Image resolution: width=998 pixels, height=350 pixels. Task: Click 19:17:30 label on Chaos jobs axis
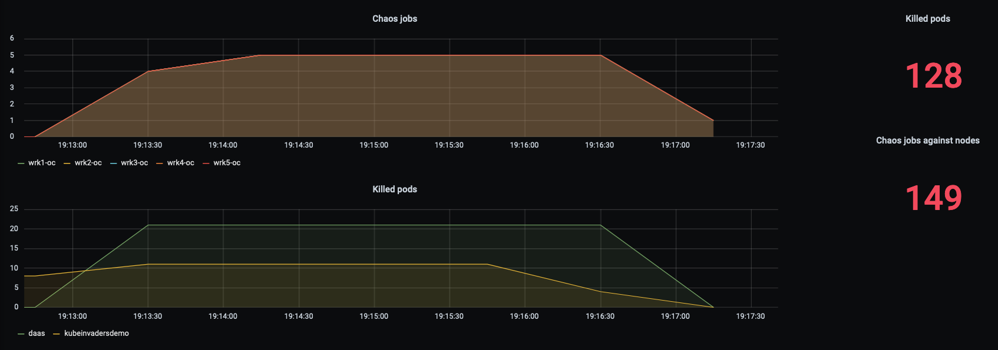click(x=751, y=145)
